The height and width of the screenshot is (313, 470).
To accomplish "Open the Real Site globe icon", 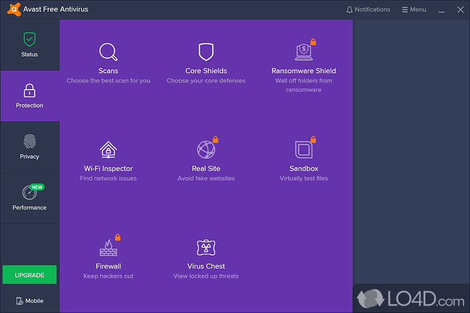I will click(x=206, y=149).
